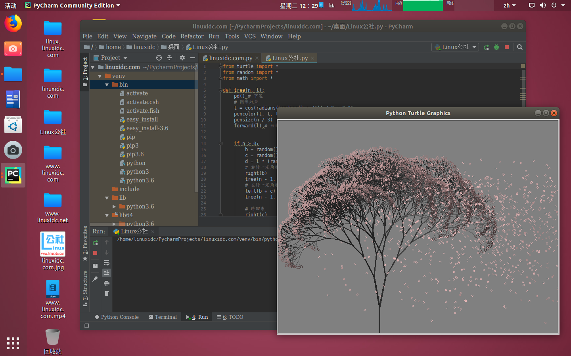571x356 pixels.
Task: Stop the running program from the top toolbar
Action: 507,47
